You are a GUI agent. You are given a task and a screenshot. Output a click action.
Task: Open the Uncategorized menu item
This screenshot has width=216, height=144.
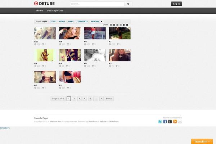55,10
